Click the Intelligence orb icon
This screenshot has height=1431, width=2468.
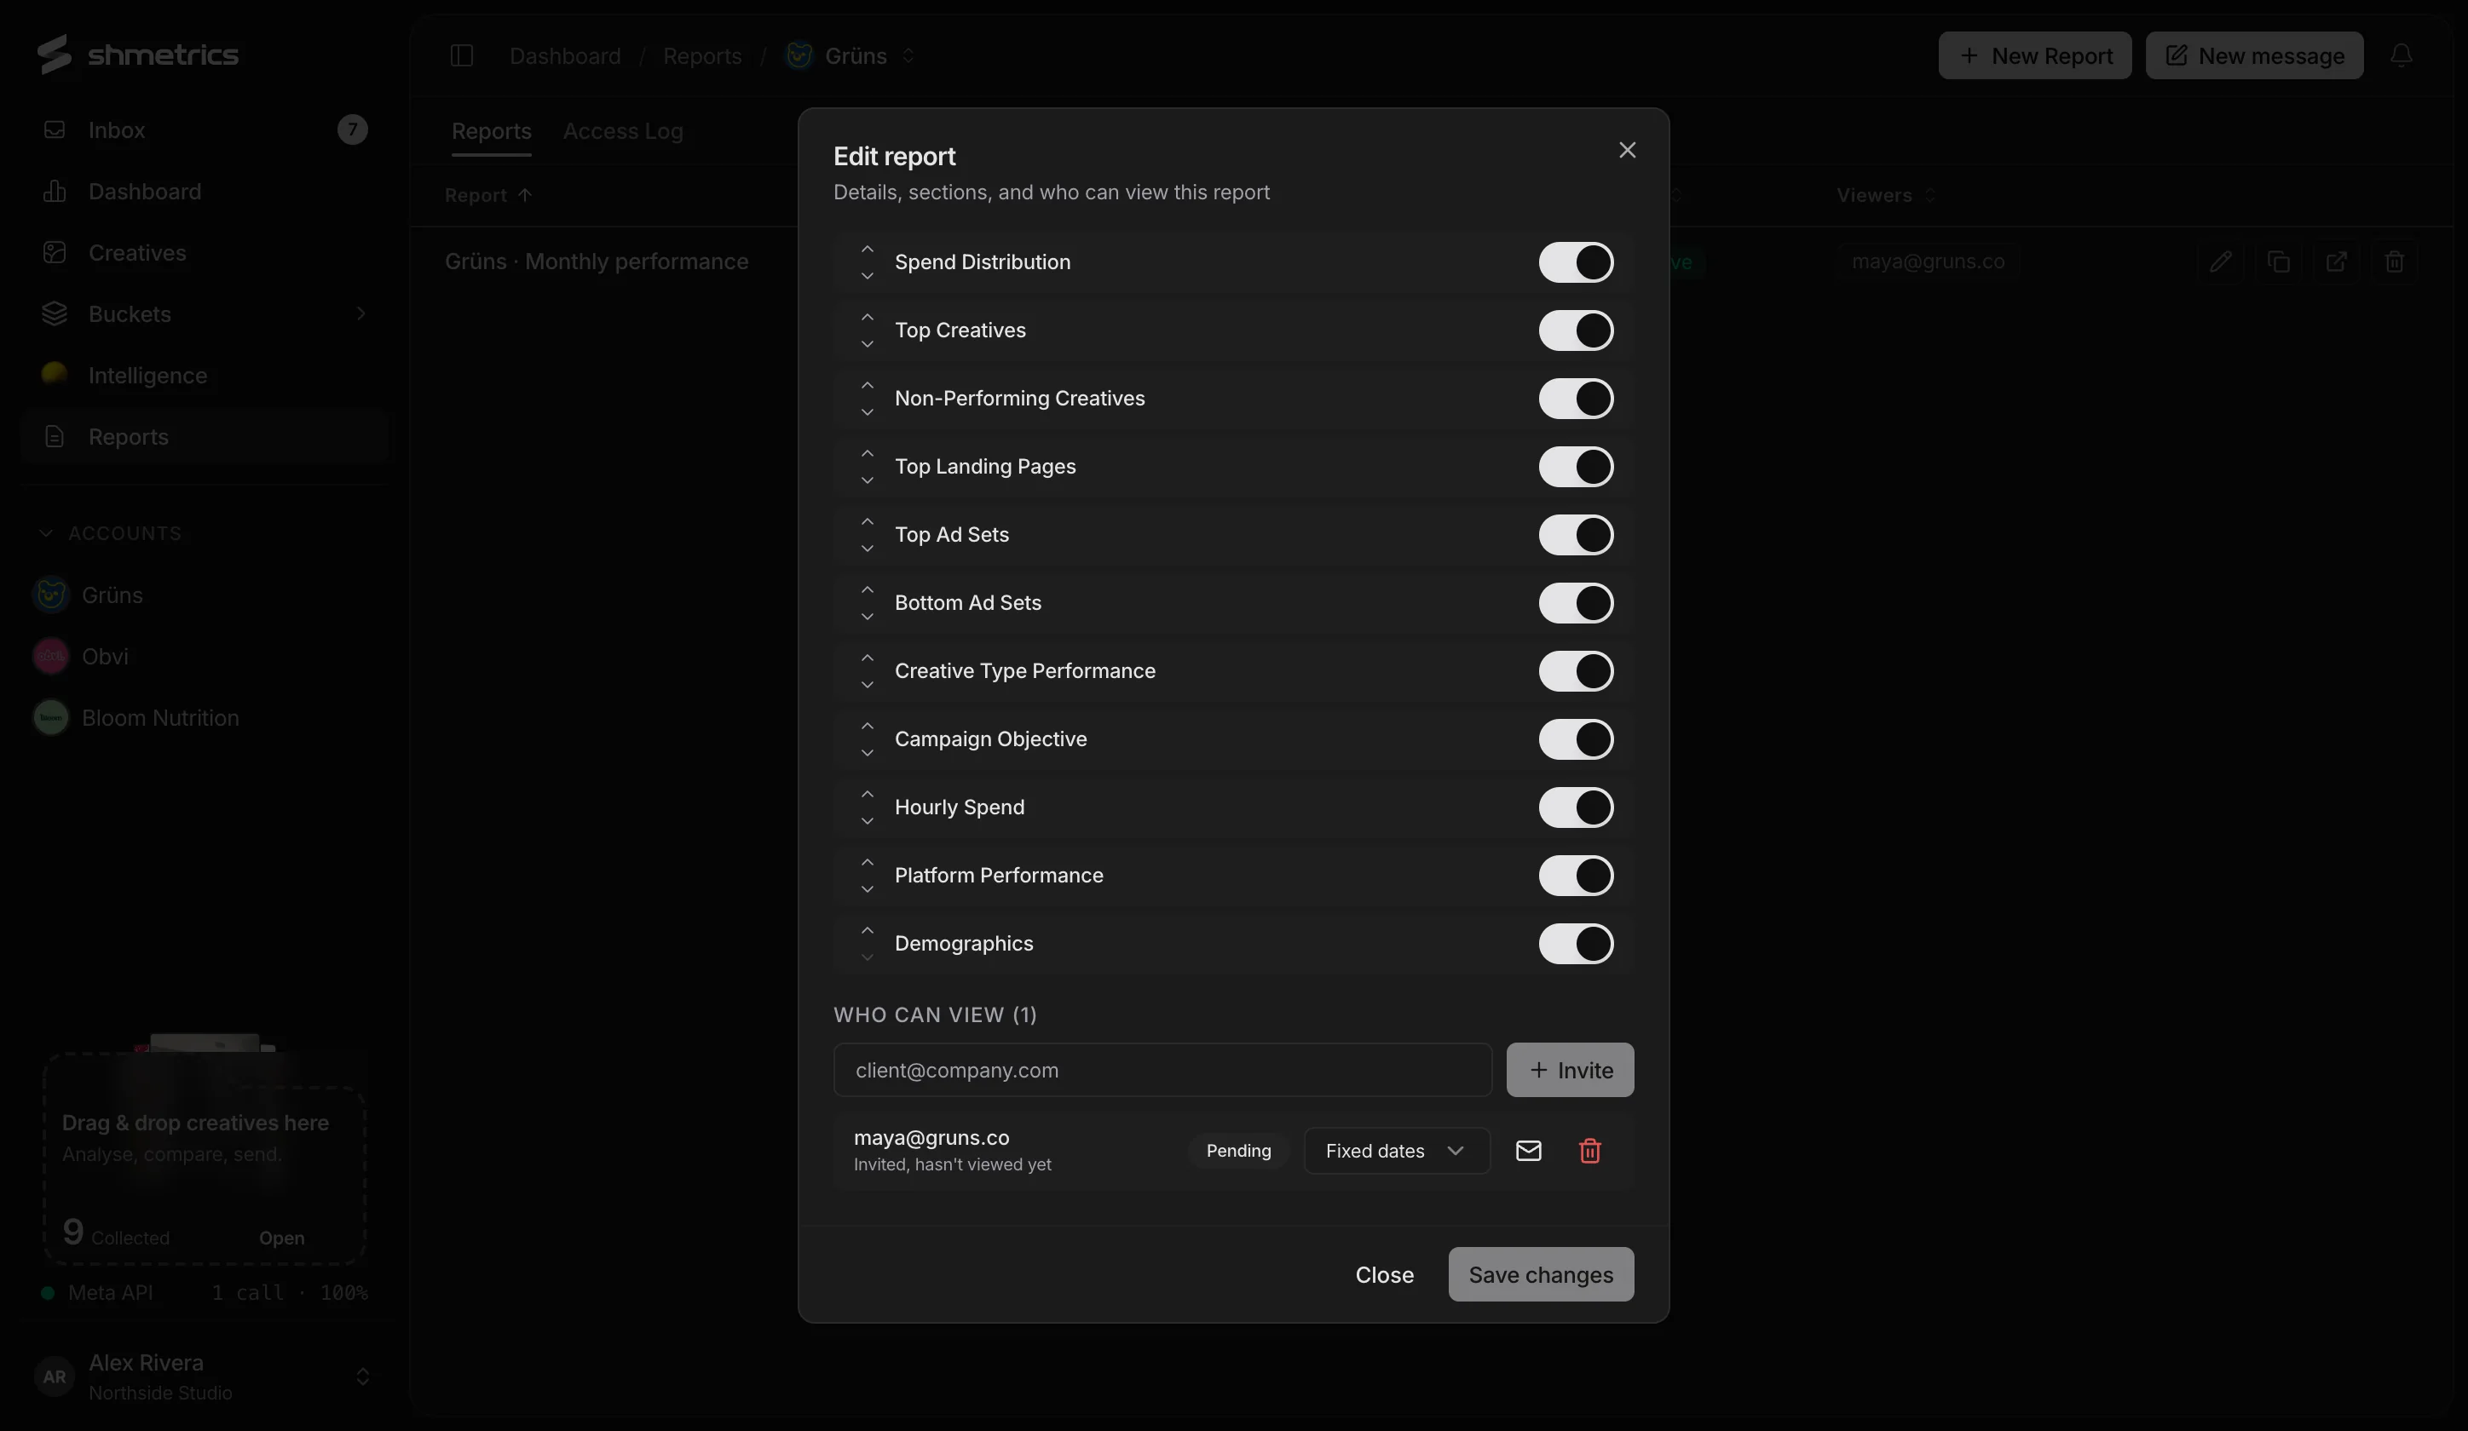[55, 375]
